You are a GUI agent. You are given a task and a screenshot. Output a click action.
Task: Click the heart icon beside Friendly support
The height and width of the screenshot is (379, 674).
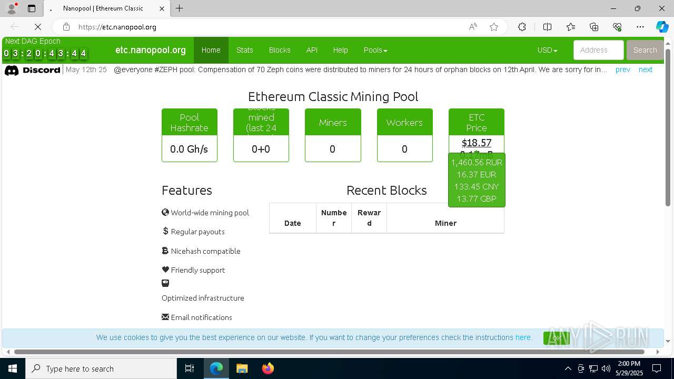(165, 270)
